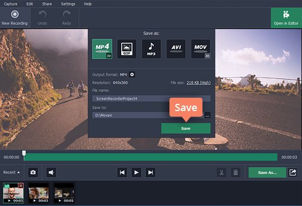Click the D:\Movavi save path field

click(148, 115)
